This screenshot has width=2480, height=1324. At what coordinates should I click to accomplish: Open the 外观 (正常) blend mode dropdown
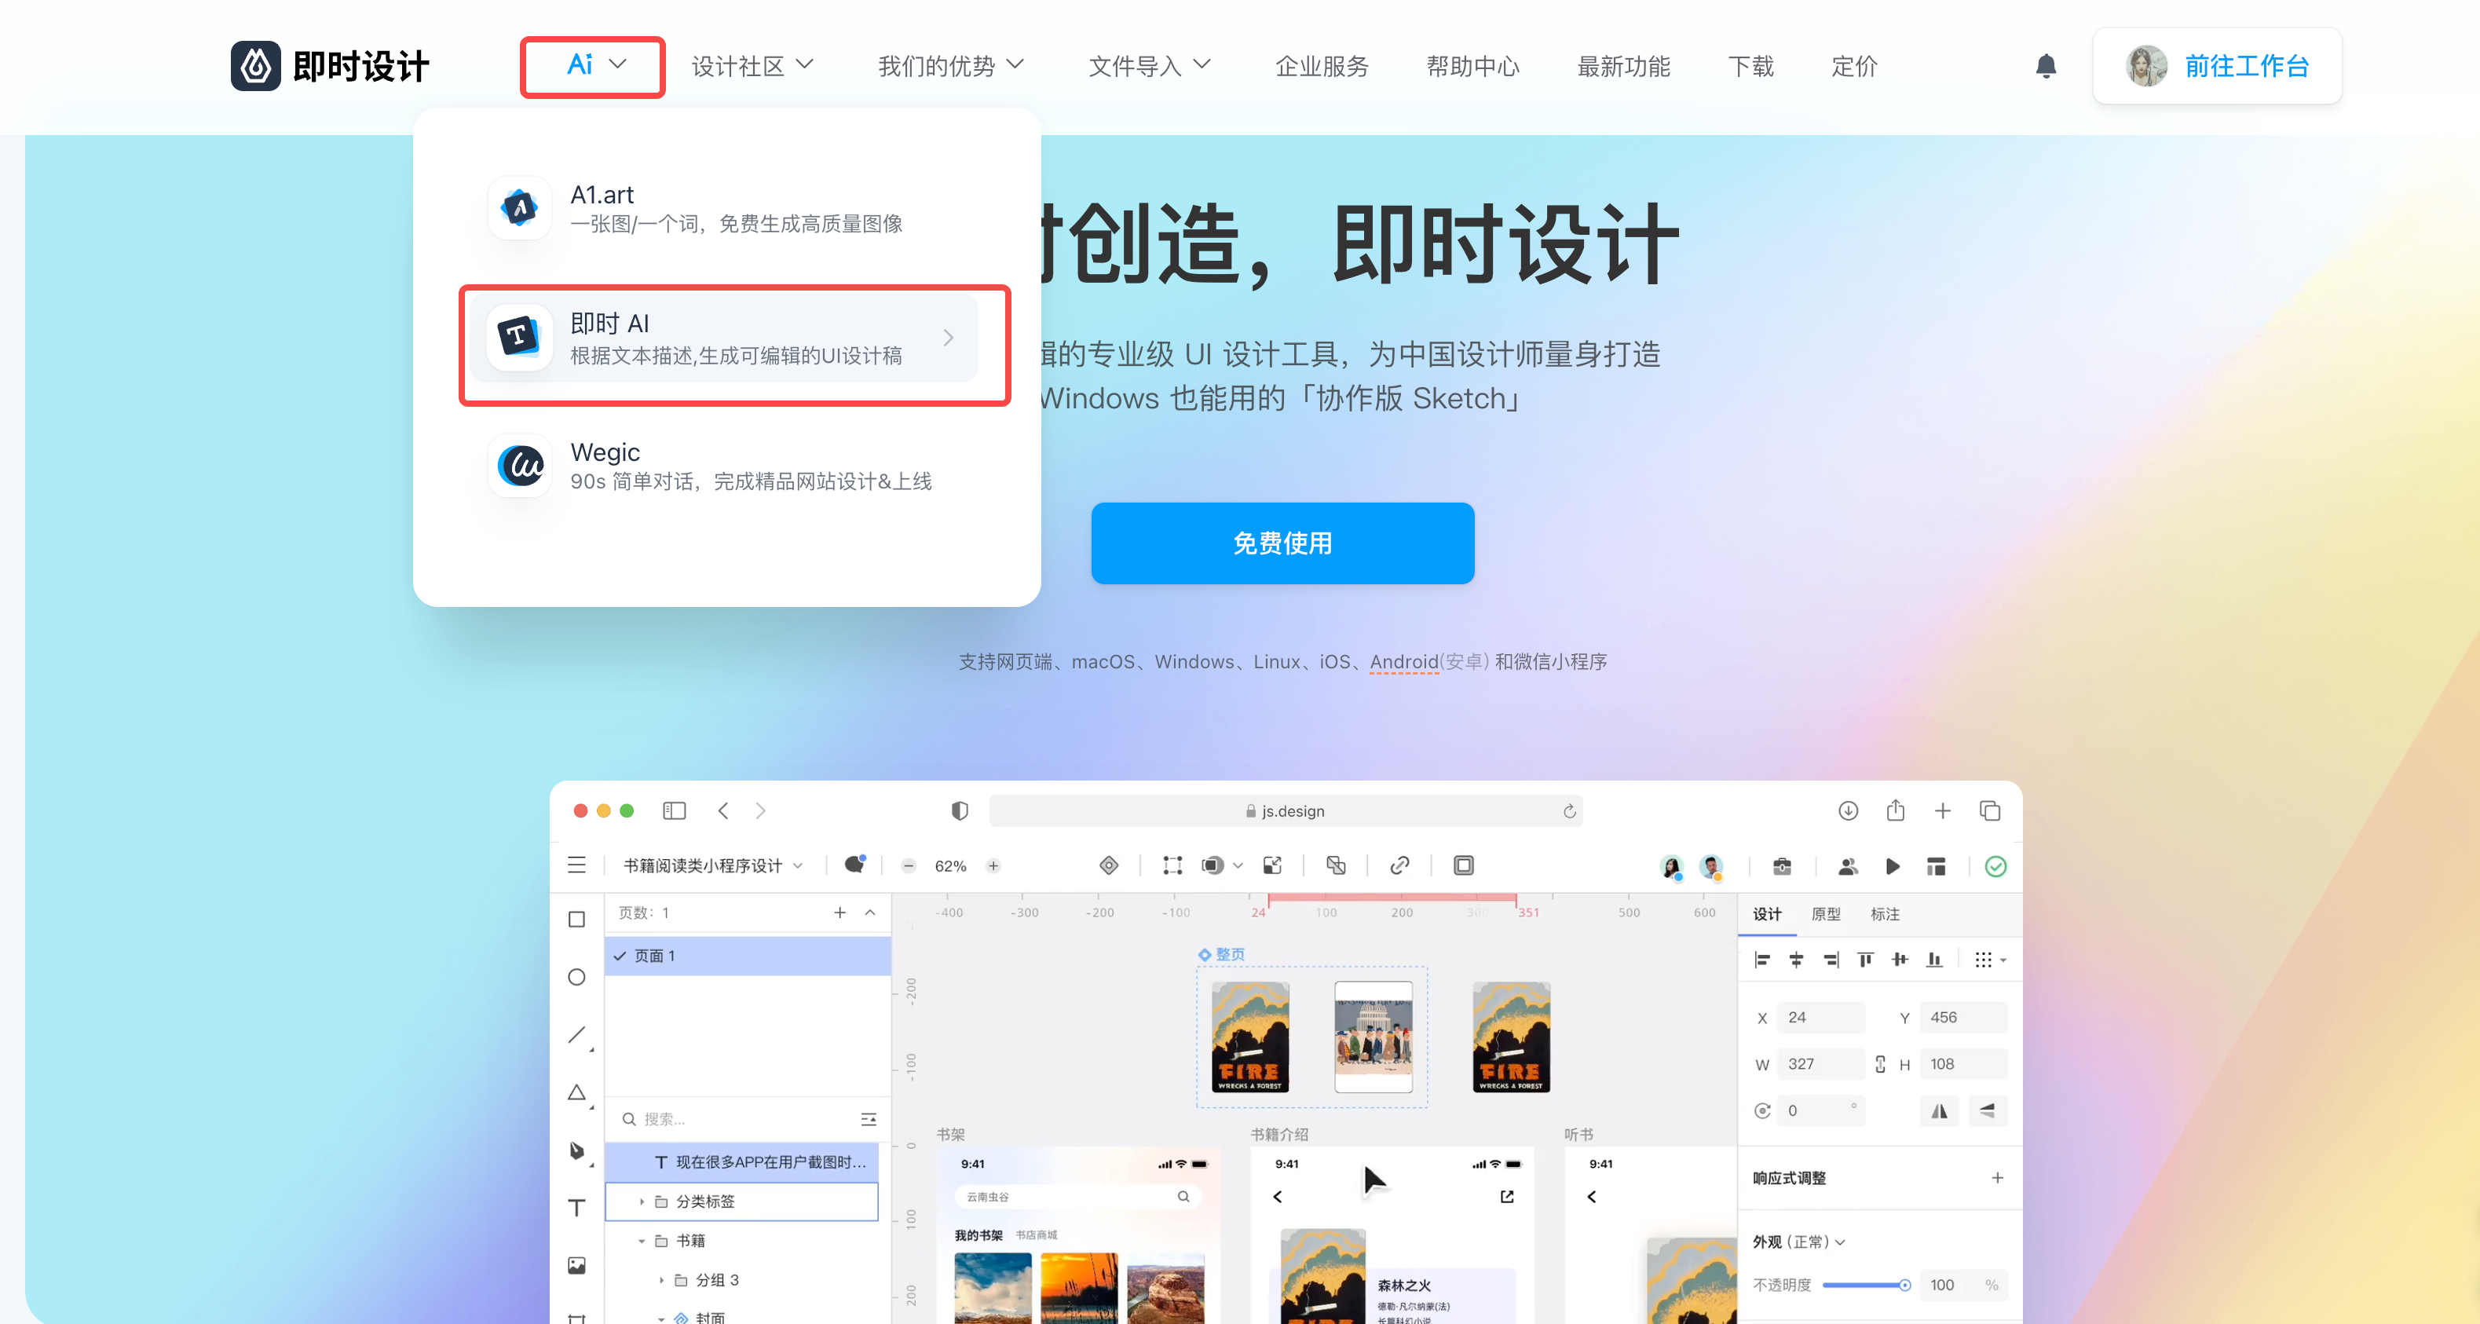click(x=1798, y=1242)
